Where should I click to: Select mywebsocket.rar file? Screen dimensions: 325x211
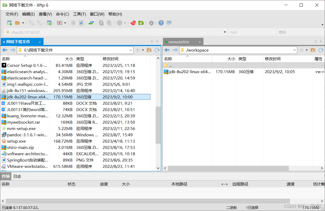coord(75,122)
